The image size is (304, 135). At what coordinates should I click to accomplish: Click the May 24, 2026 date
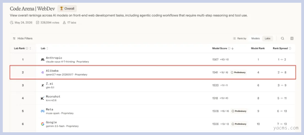[23, 23]
